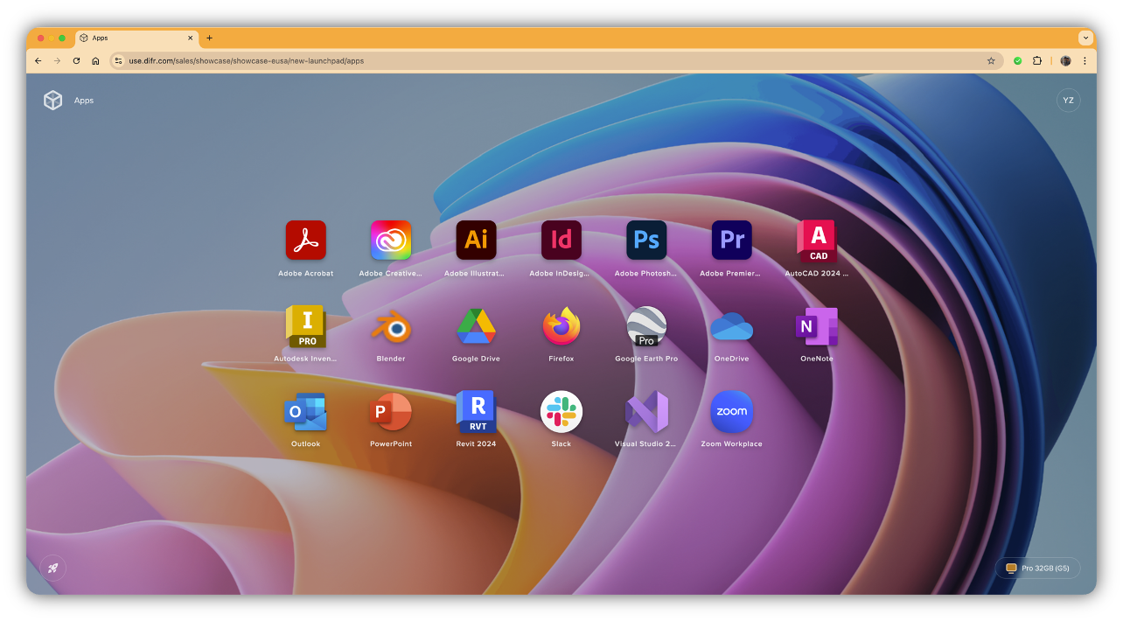Image resolution: width=1123 pixels, height=621 pixels.
Task: View site information icon in address bar
Action: coord(119,61)
